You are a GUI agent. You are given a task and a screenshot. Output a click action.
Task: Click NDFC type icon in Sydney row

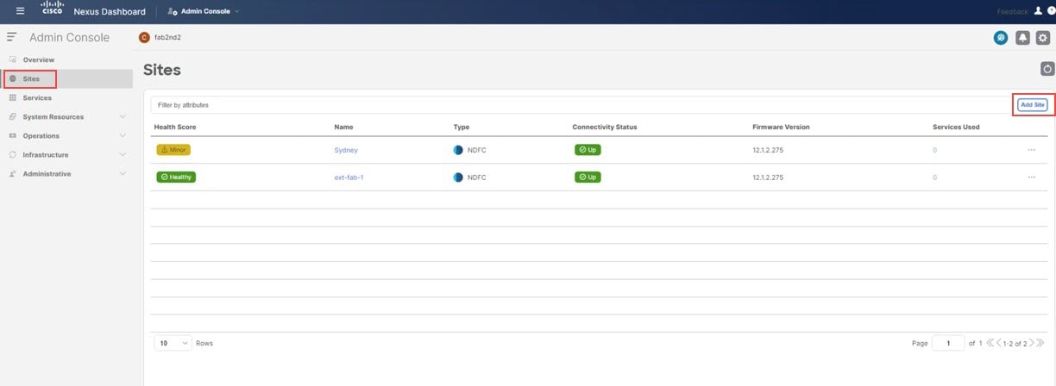(x=458, y=150)
